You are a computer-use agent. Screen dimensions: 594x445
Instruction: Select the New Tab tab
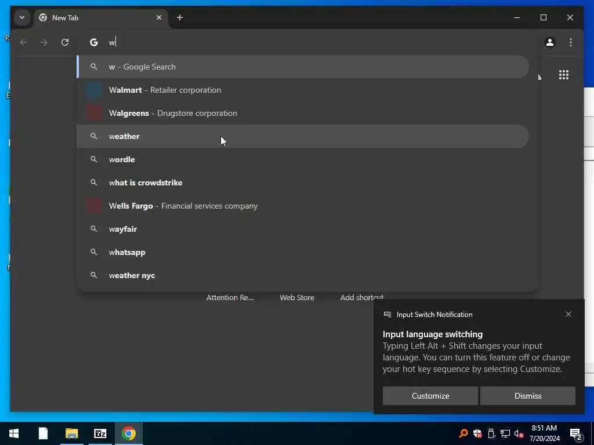[x=100, y=18]
